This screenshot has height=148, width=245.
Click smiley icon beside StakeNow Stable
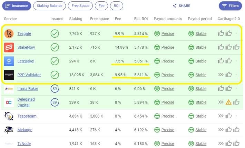[191, 47]
